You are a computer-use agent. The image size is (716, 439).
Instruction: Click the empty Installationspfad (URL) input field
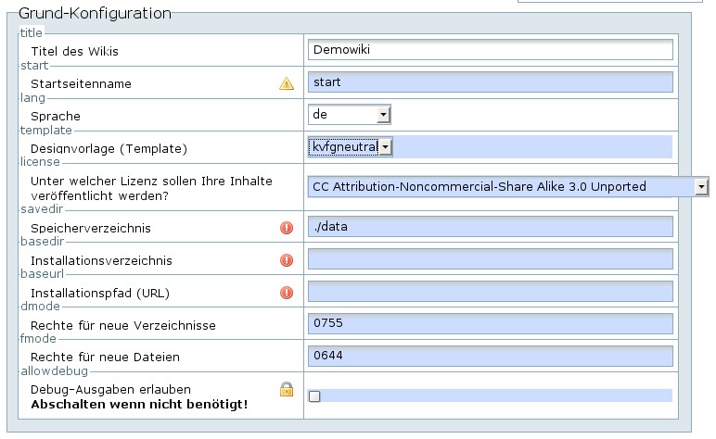[x=490, y=292]
